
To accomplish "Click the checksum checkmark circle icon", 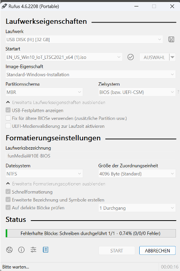I will point(130,57).
